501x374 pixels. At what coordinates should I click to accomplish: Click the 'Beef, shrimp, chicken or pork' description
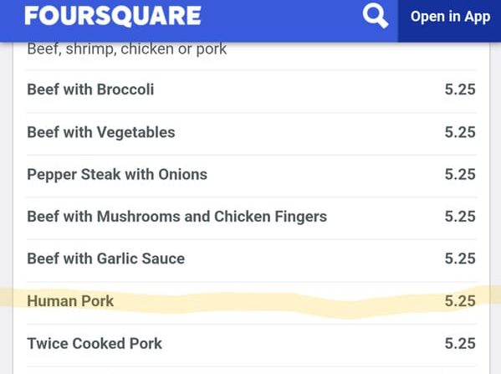pyautogui.click(x=127, y=49)
